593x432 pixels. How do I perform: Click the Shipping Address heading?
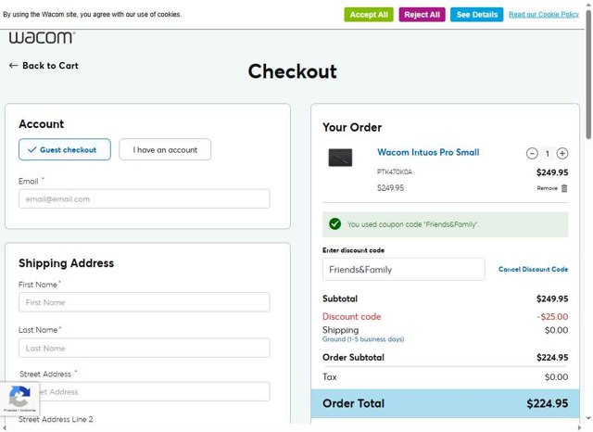tap(66, 263)
